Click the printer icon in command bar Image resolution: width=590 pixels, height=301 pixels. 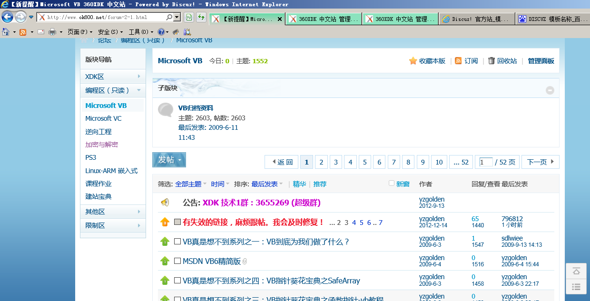click(52, 32)
